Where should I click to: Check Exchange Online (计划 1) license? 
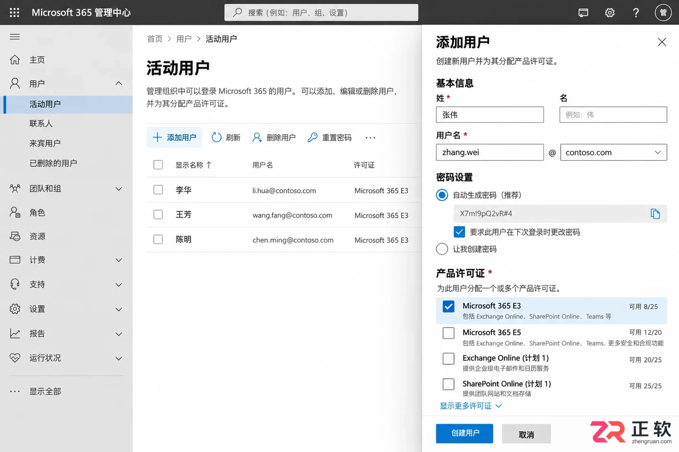coord(448,359)
